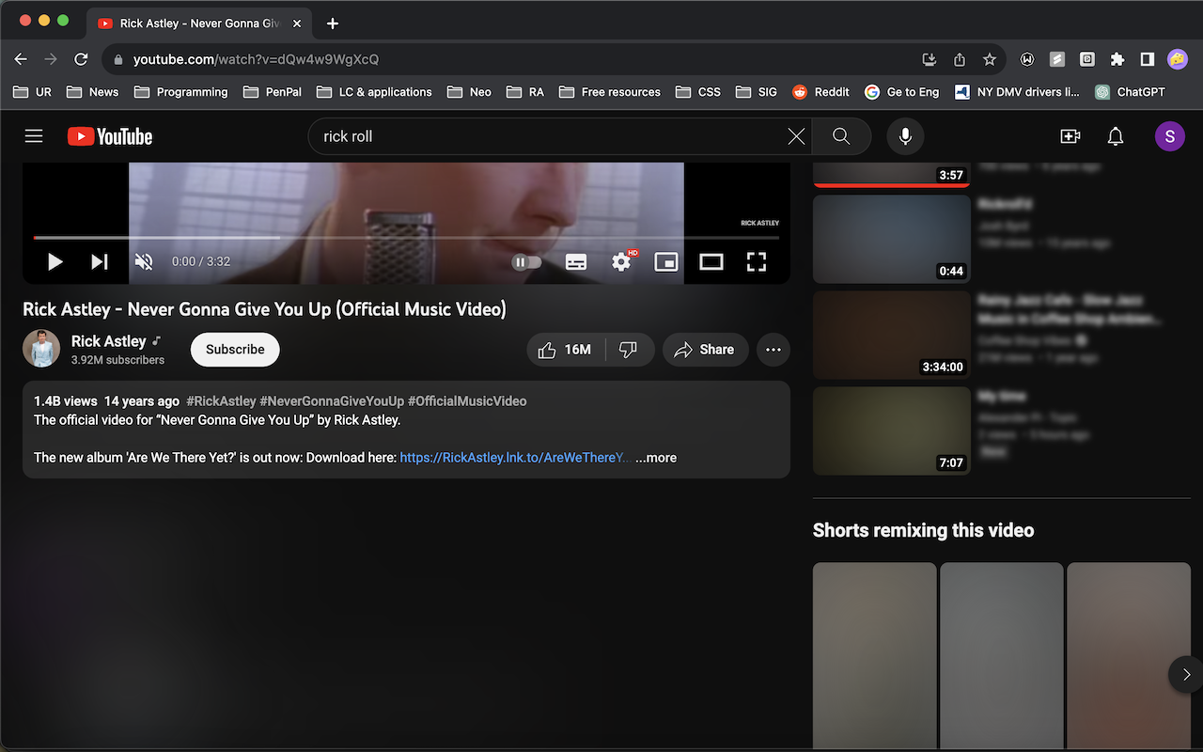Switch to theater mode
Viewport: 1203px width, 752px height.
[x=711, y=262]
